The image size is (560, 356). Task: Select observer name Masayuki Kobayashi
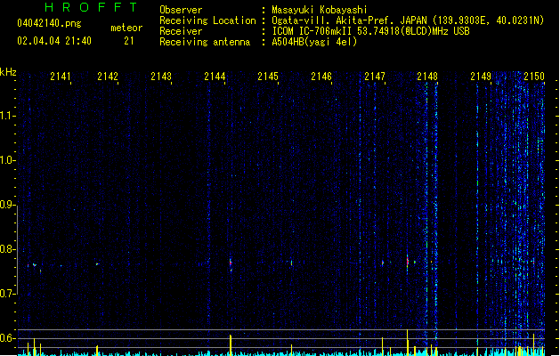(319, 10)
